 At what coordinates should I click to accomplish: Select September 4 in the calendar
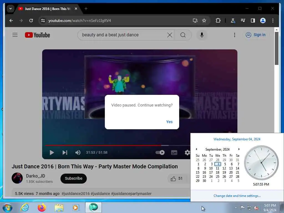pyautogui.click(x=217, y=164)
